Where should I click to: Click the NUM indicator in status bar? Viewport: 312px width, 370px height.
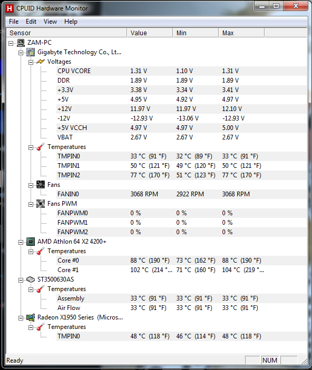[270, 361]
